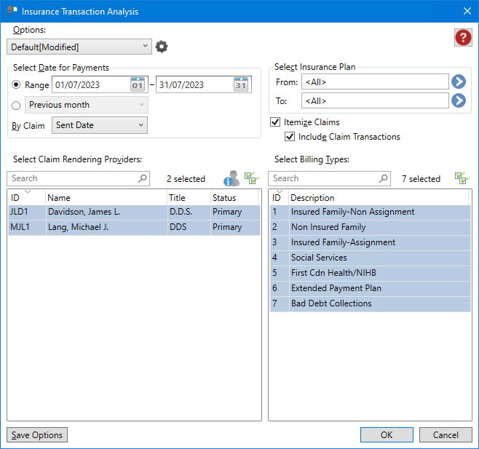Click arrow button beside From insurance plan

coord(459,82)
